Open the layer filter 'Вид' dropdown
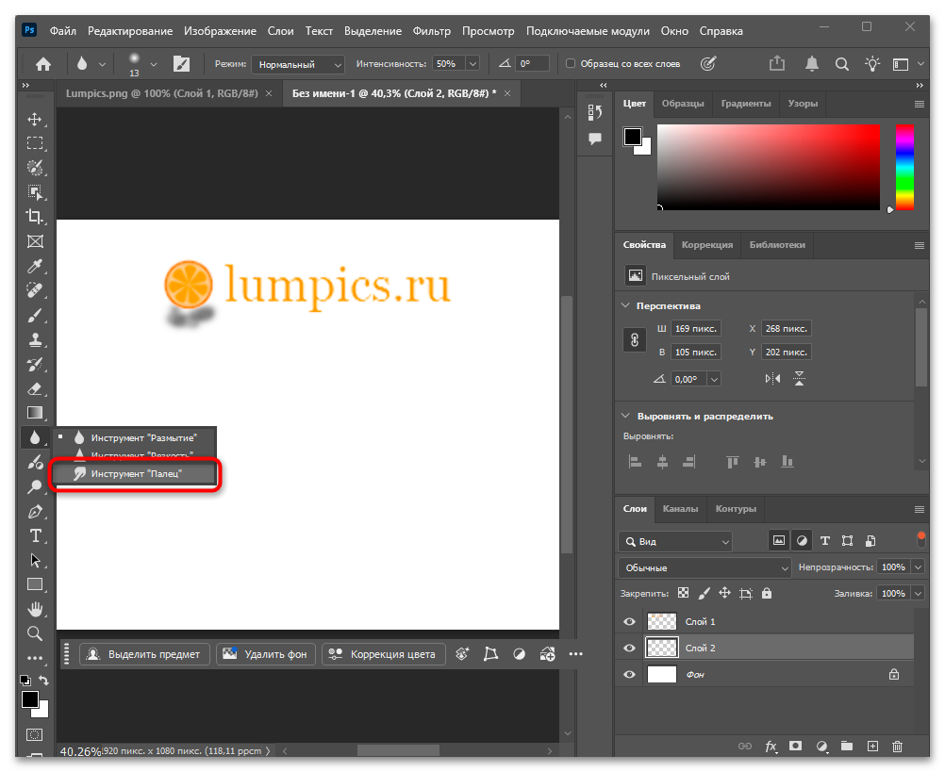The width and height of the screenshot is (945, 772). (675, 542)
